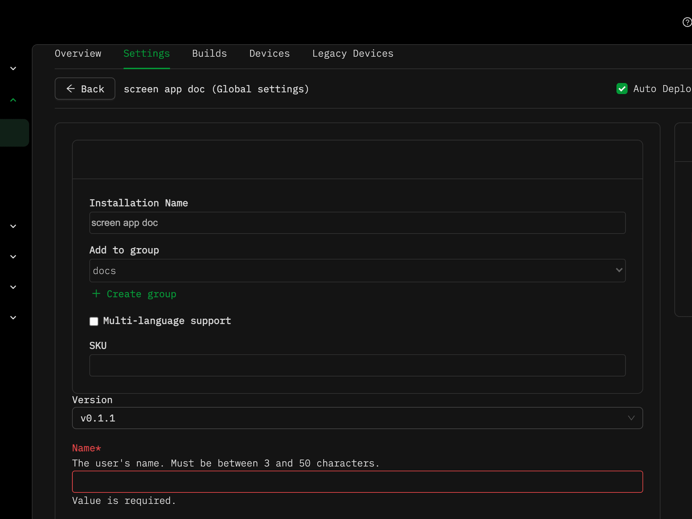Switch to the Overview tab
692x519 pixels.
pos(78,54)
